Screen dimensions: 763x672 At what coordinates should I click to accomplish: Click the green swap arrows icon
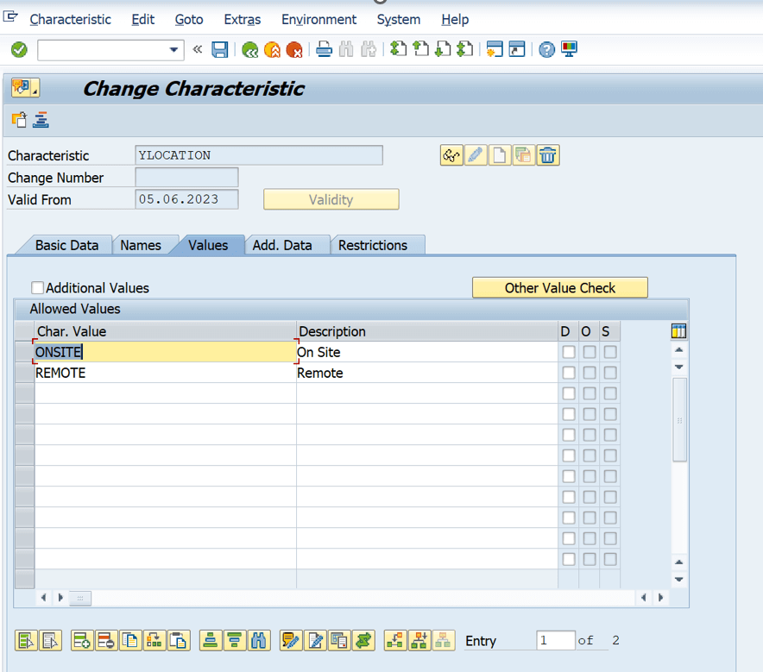click(x=364, y=640)
